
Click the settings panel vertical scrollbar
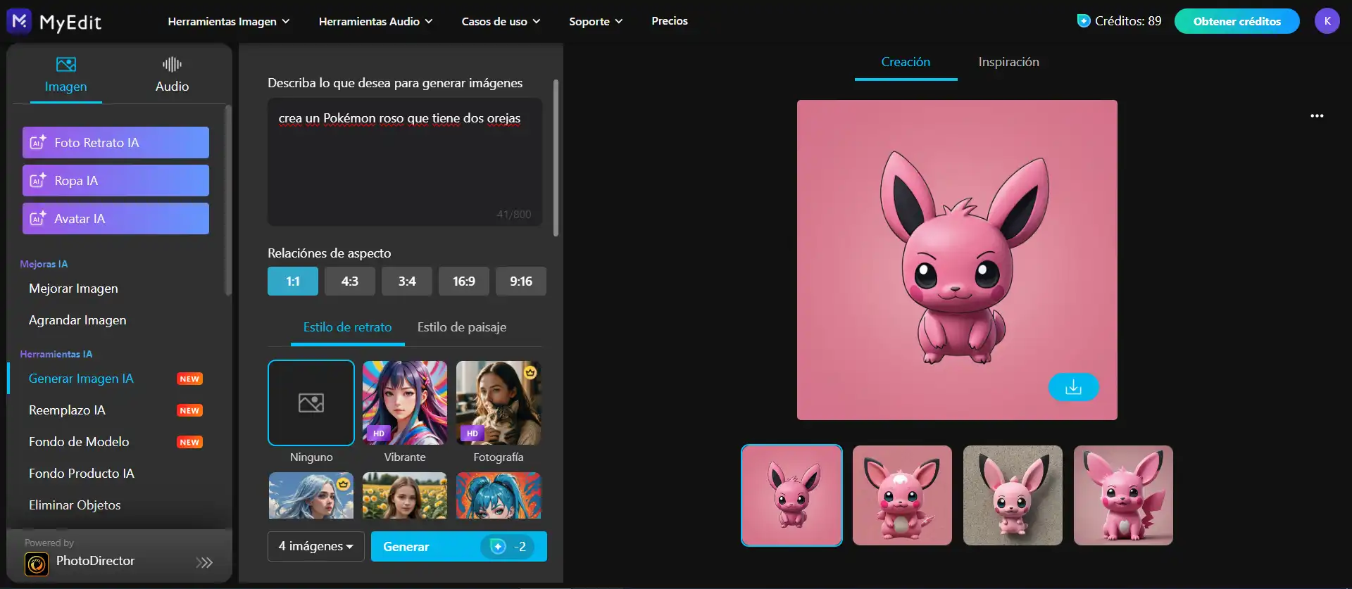click(556, 158)
